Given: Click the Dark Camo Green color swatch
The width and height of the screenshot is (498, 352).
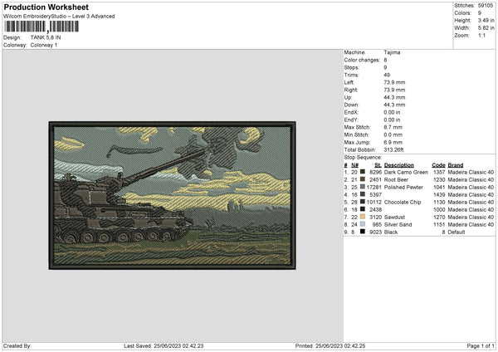Looking at the screenshot, I should click(363, 172).
